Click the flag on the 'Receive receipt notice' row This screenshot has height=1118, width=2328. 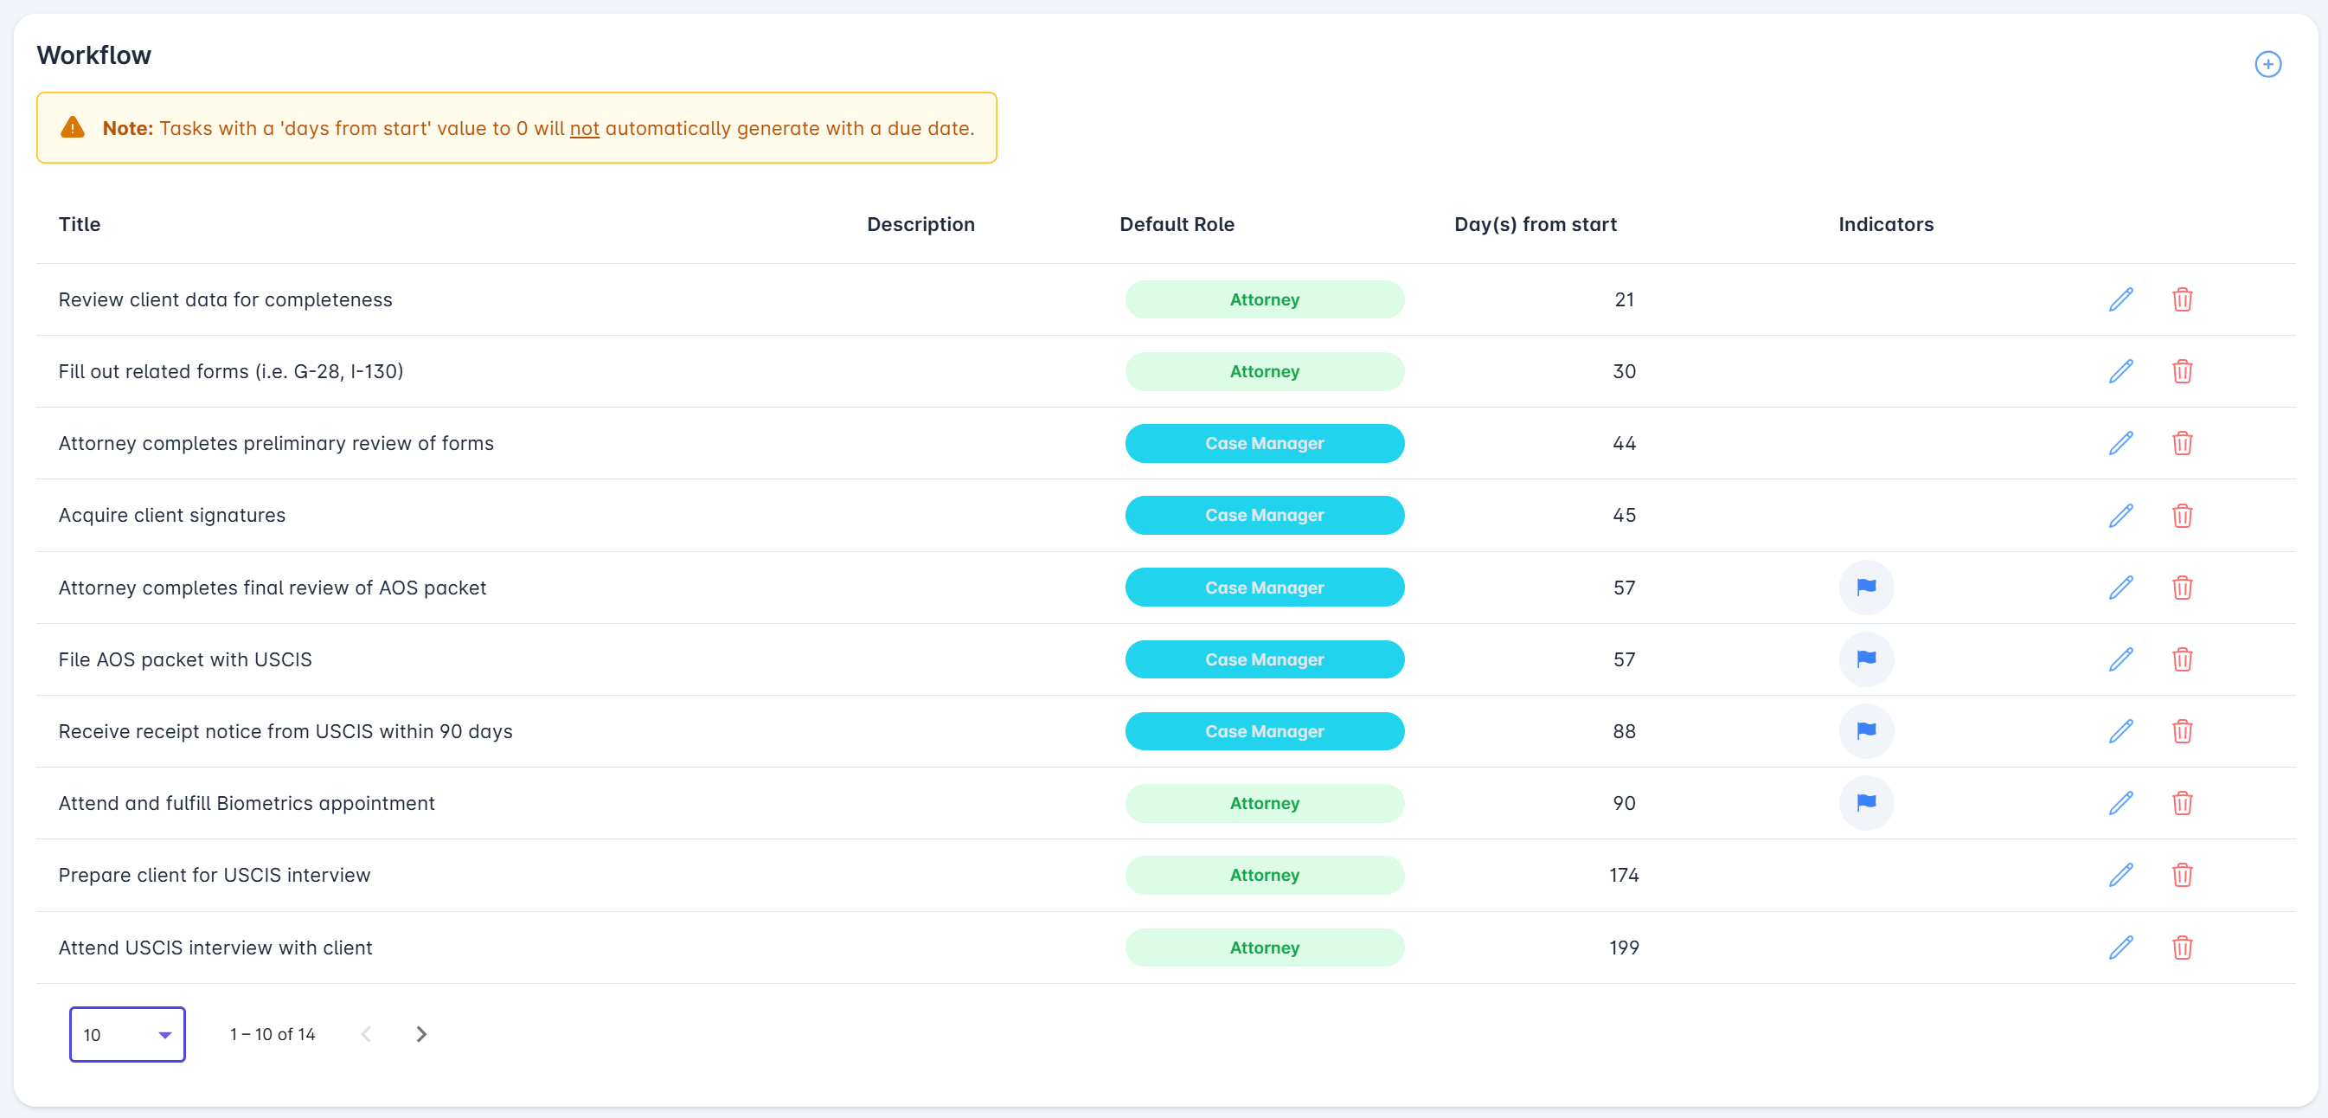(1865, 731)
